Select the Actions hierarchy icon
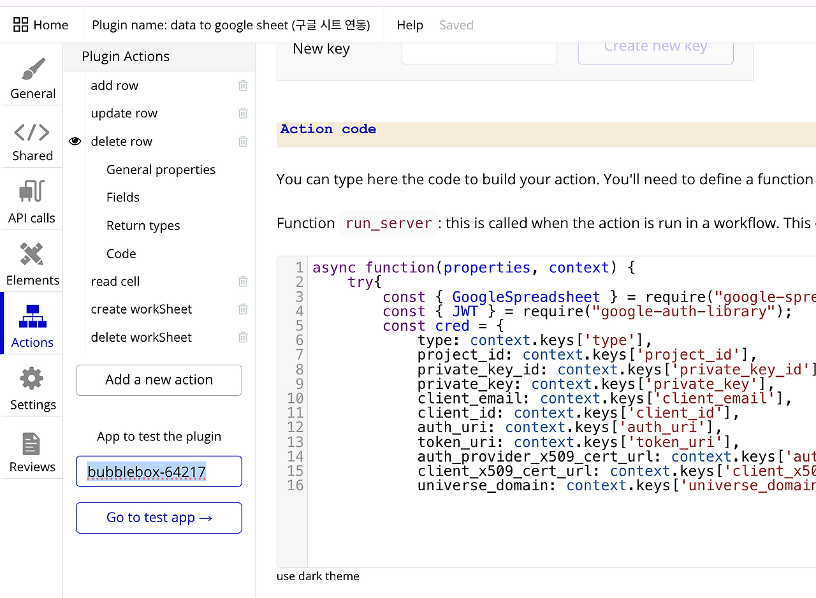 coord(33,316)
